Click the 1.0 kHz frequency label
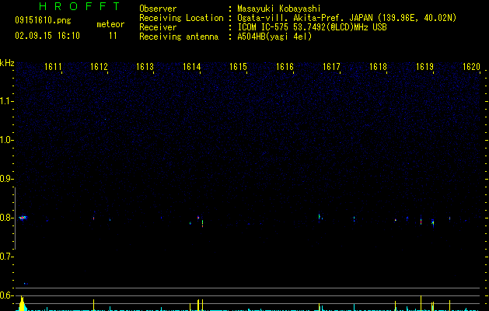The width and height of the screenshot is (489, 311). click(6, 140)
